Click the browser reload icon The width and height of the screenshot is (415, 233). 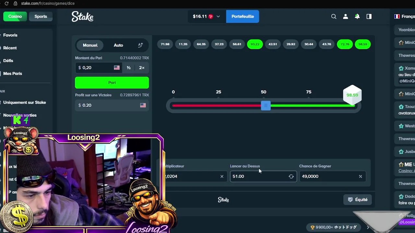pos(6,3)
